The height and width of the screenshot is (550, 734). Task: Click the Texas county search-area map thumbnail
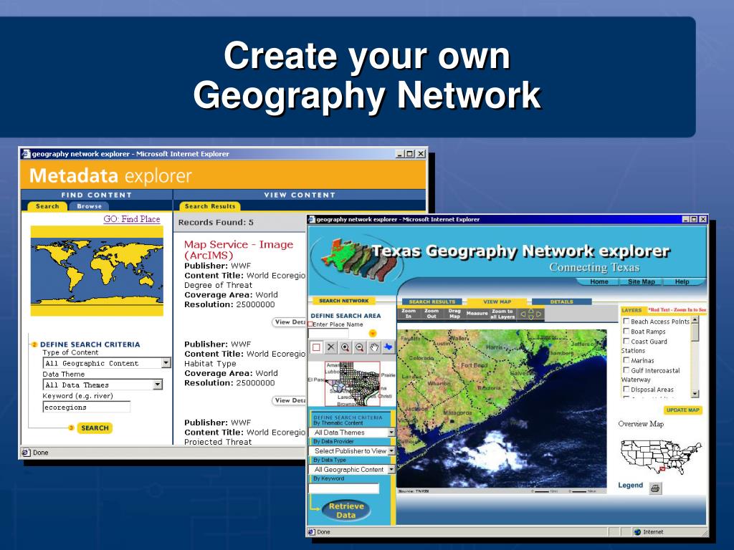pyautogui.click(x=353, y=384)
